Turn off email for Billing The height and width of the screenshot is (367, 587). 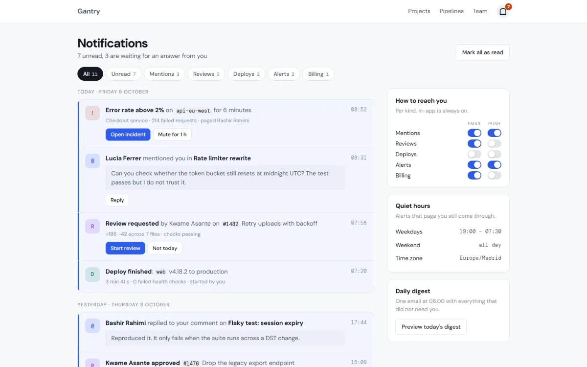474,176
